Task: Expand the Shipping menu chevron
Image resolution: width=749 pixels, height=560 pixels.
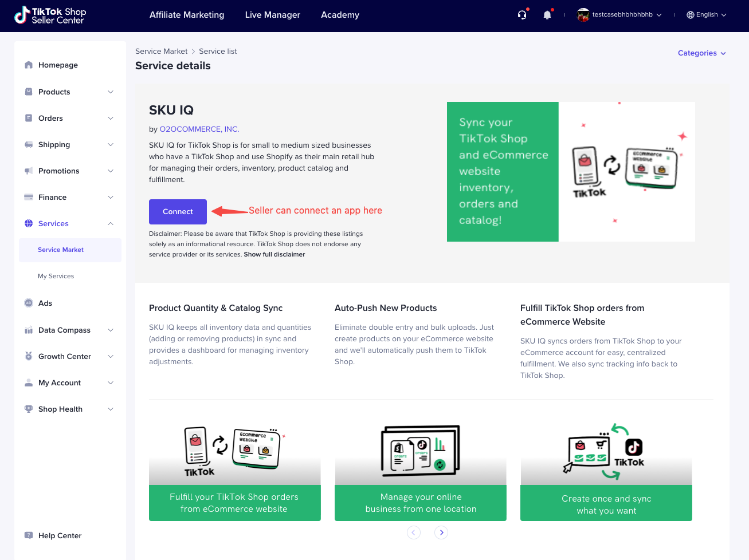Action: click(x=111, y=144)
